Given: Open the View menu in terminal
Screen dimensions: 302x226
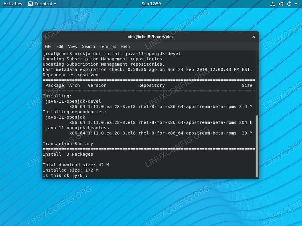Looking at the screenshot, I should click(x=73, y=46).
